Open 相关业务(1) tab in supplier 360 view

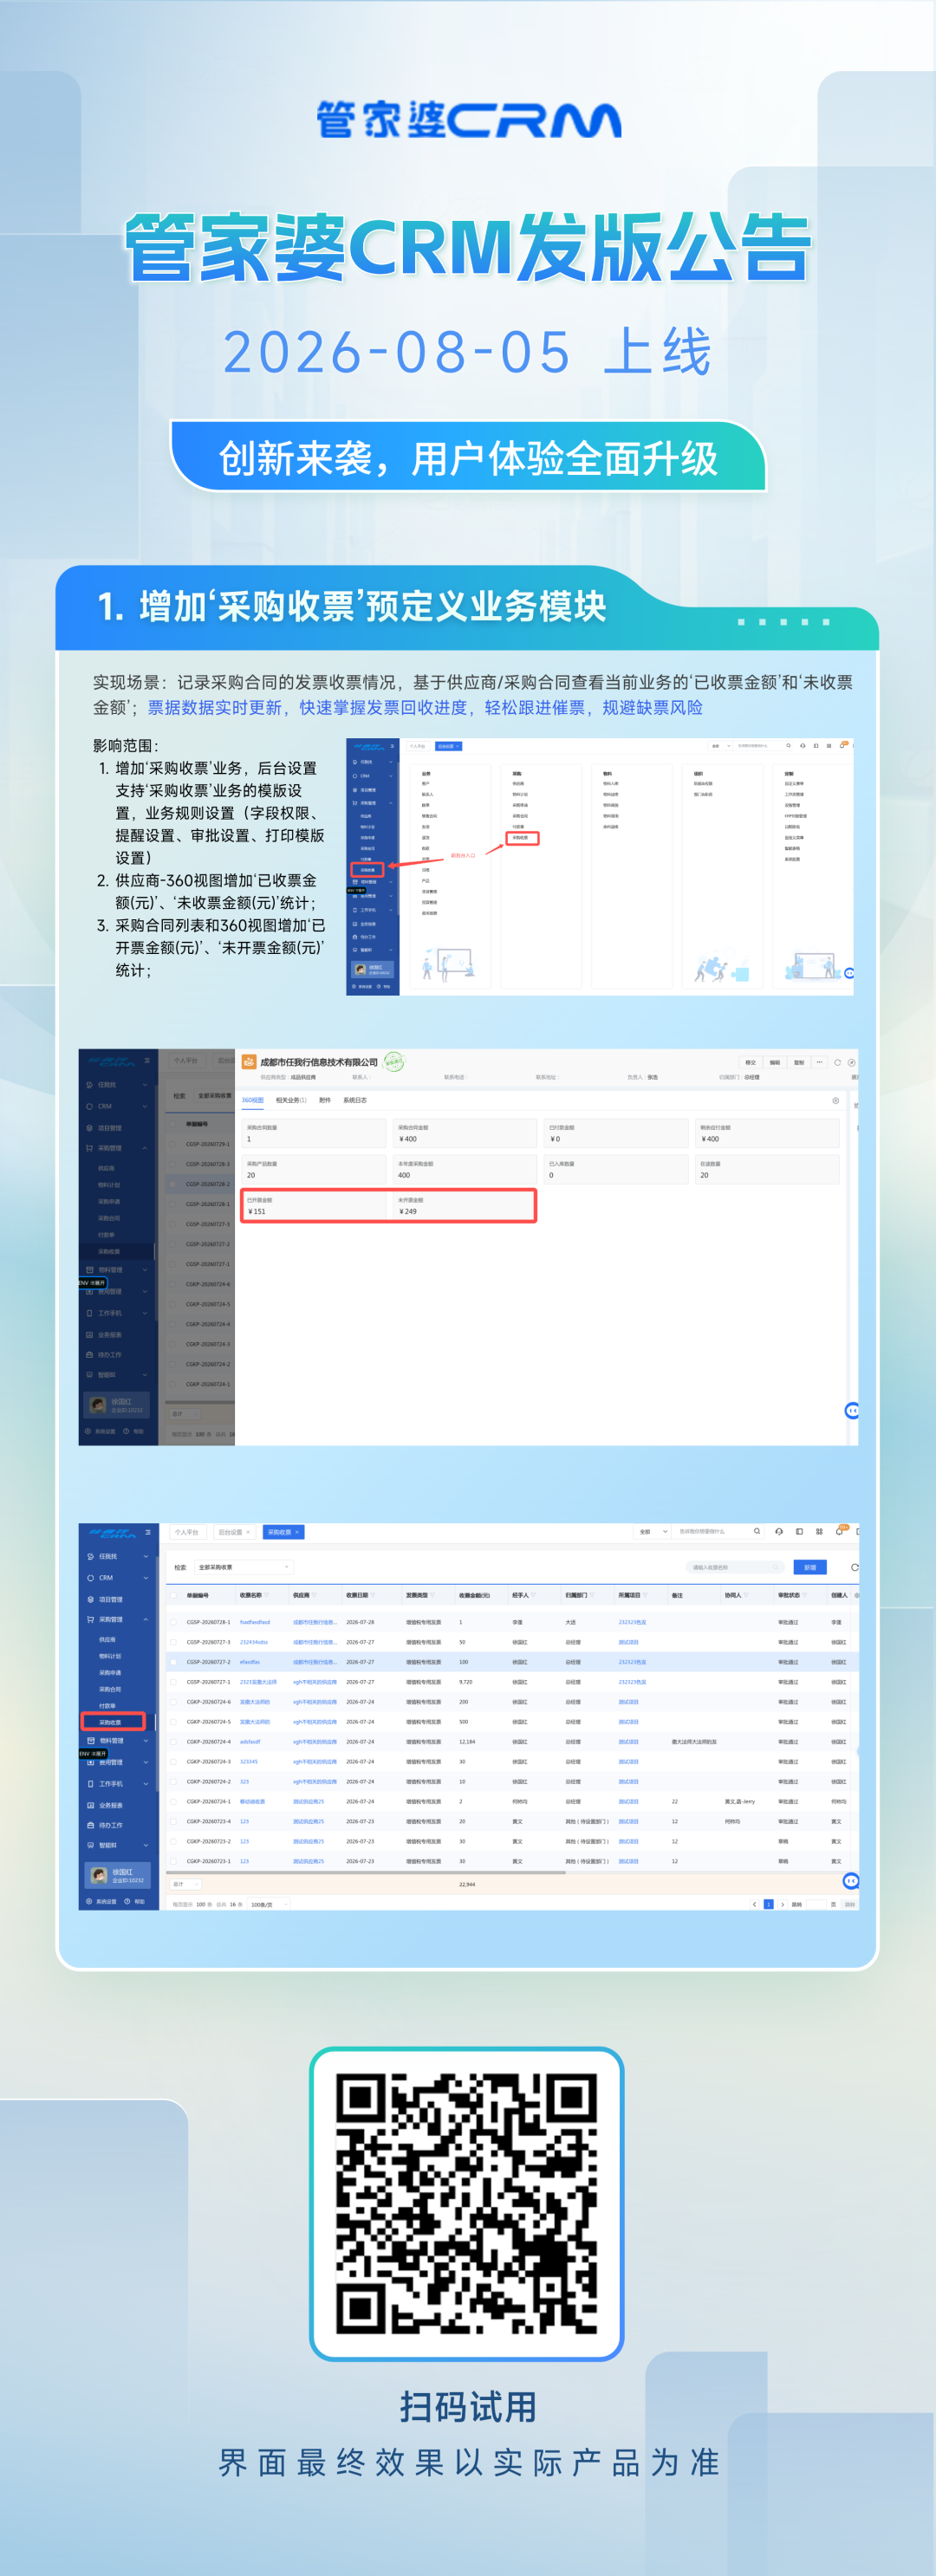(x=291, y=1100)
